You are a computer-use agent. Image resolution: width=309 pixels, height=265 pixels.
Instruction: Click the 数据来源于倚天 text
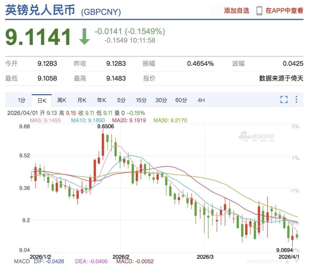(281, 78)
